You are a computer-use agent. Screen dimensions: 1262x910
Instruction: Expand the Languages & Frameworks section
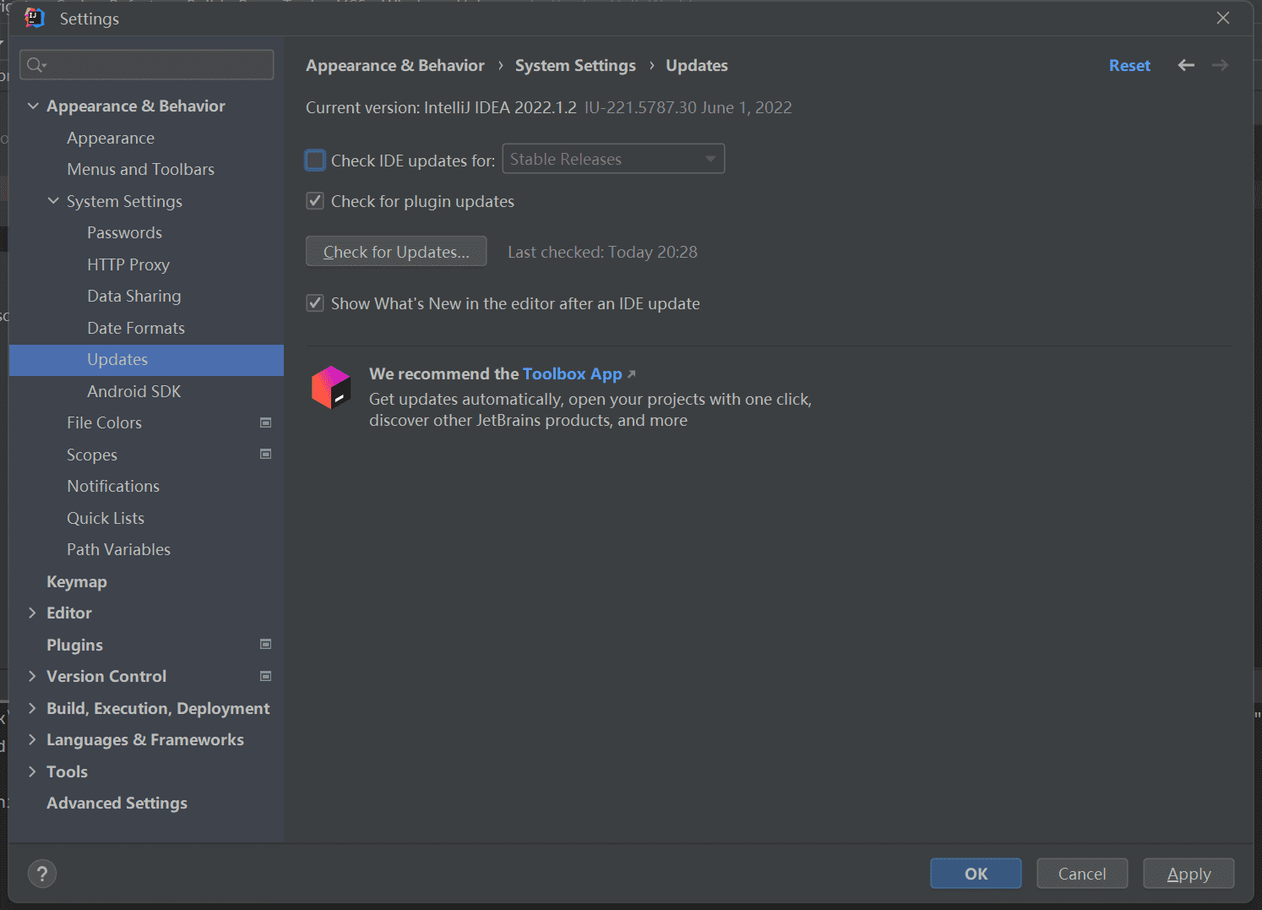[32, 739]
